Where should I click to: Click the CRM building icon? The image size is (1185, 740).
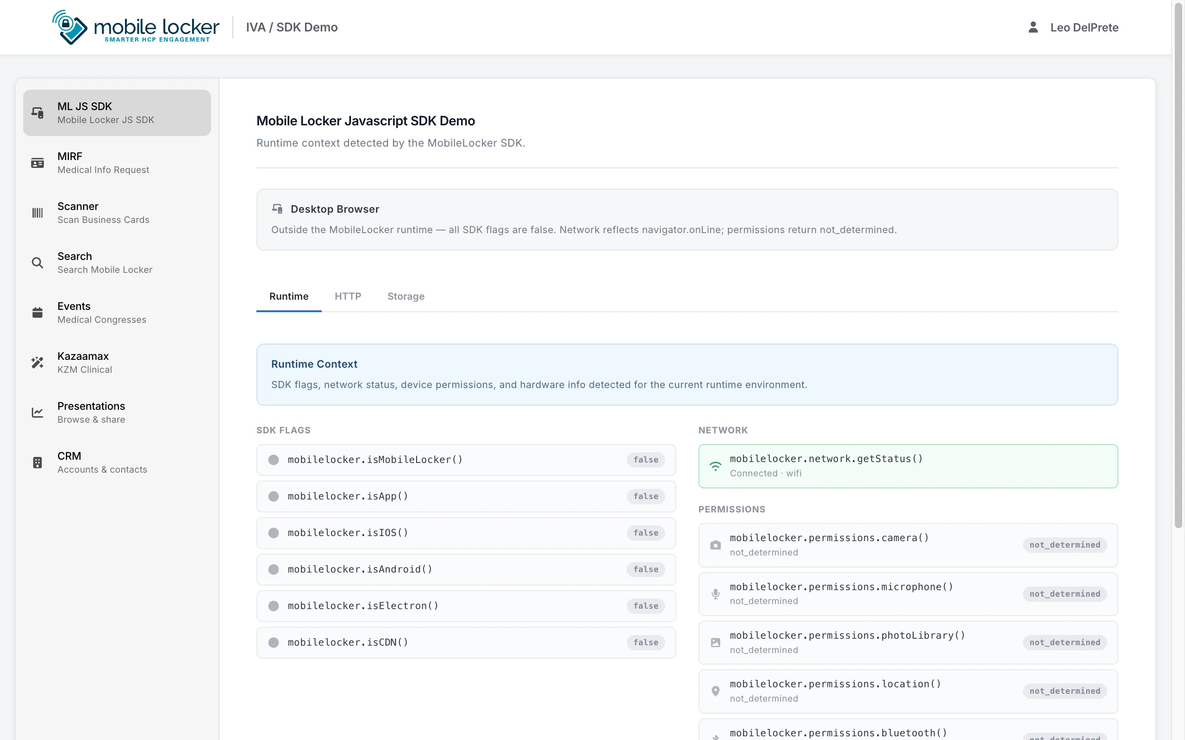(x=37, y=462)
